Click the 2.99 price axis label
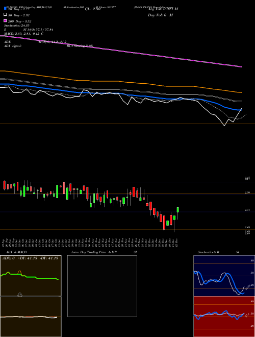 (247, 192)
